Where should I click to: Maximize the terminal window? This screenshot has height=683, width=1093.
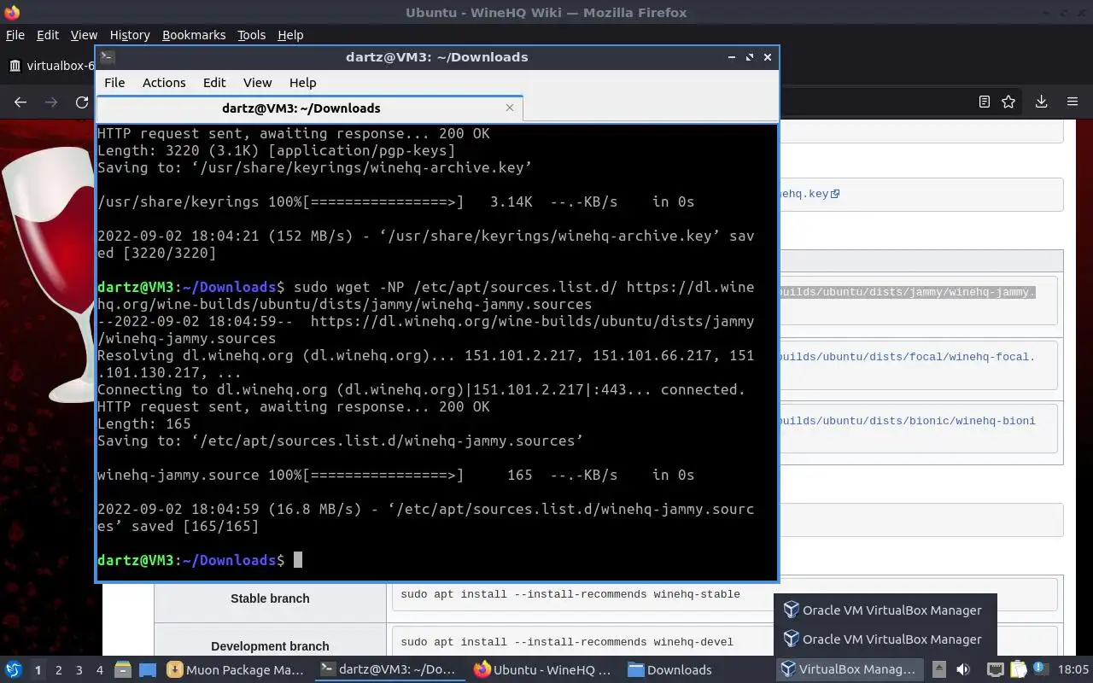click(750, 57)
